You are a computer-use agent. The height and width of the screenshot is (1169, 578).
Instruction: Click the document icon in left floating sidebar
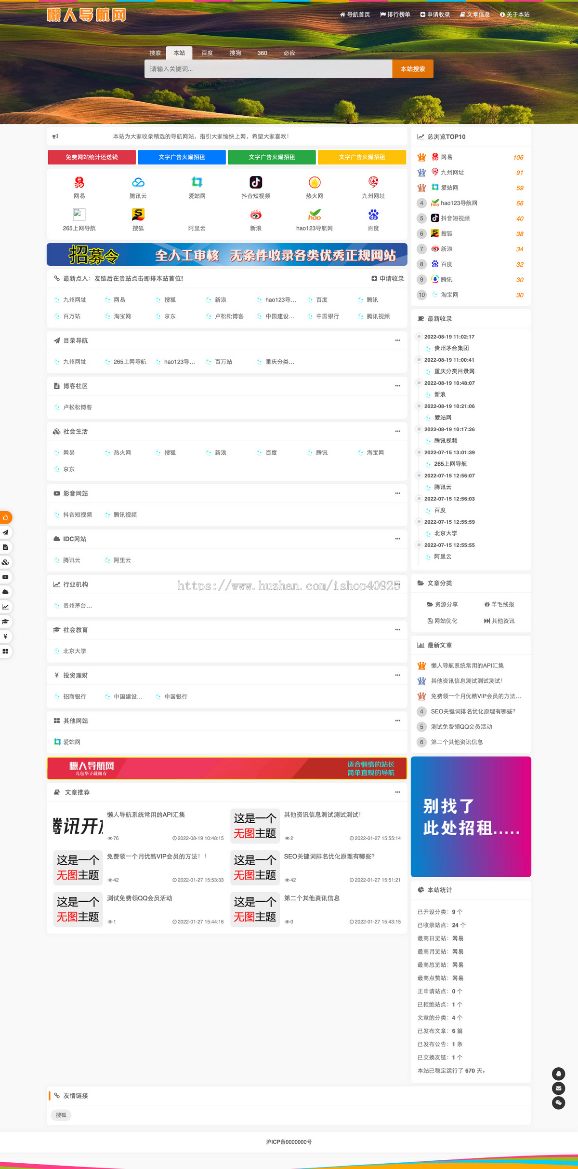click(x=5, y=547)
